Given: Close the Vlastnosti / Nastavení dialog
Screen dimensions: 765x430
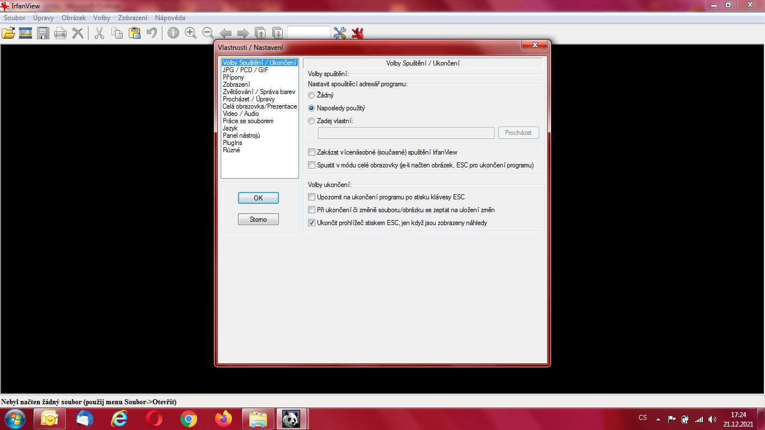Looking at the screenshot, I should (x=535, y=45).
